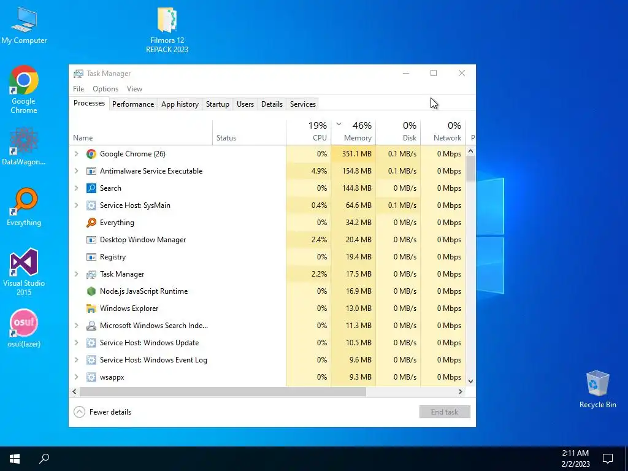Click the End task button
This screenshot has width=628, height=471.
point(445,412)
